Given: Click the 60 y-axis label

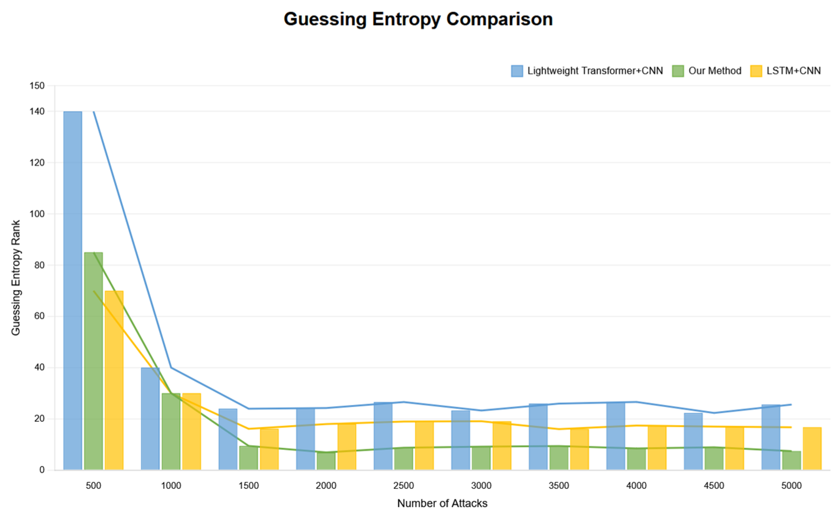Looking at the screenshot, I should (40, 316).
